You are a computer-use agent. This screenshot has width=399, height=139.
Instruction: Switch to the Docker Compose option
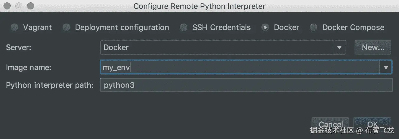click(x=314, y=28)
